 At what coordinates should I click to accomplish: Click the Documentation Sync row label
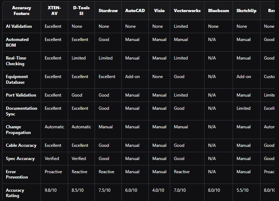click(21, 111)
